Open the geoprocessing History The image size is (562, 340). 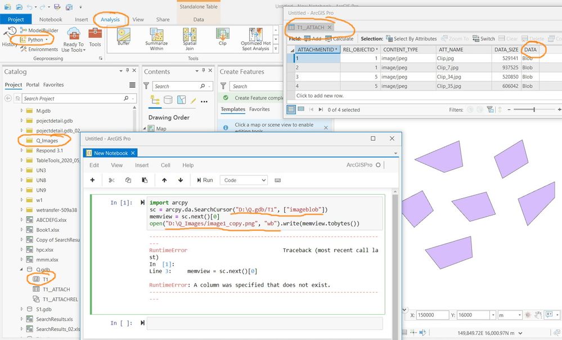point(10,37)
